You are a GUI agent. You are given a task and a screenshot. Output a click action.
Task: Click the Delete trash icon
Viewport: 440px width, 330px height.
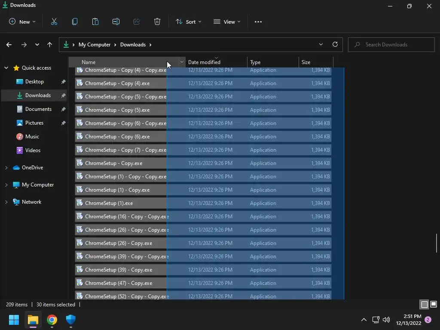click(157, 21)
